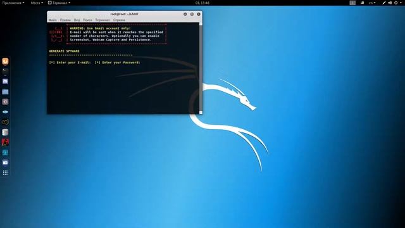This screenshot has width=405, height=228.
Task: Launch the red Armitage-style icon in dock
Action: (5, 142)
